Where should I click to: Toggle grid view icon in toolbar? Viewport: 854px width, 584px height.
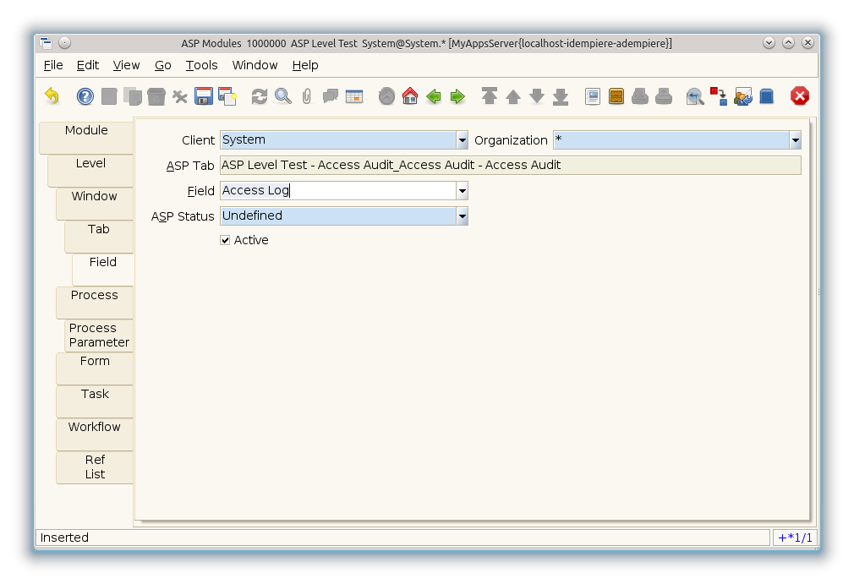tap(354, 96)
